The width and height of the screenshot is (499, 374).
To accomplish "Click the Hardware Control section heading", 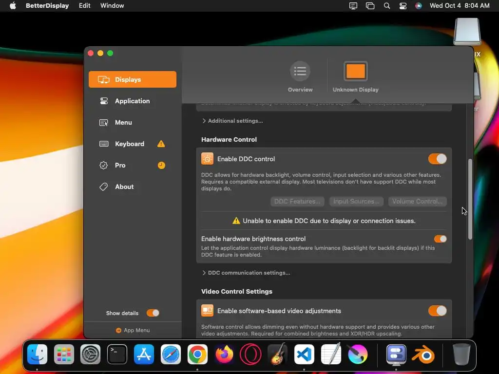I will click(229, 140).
